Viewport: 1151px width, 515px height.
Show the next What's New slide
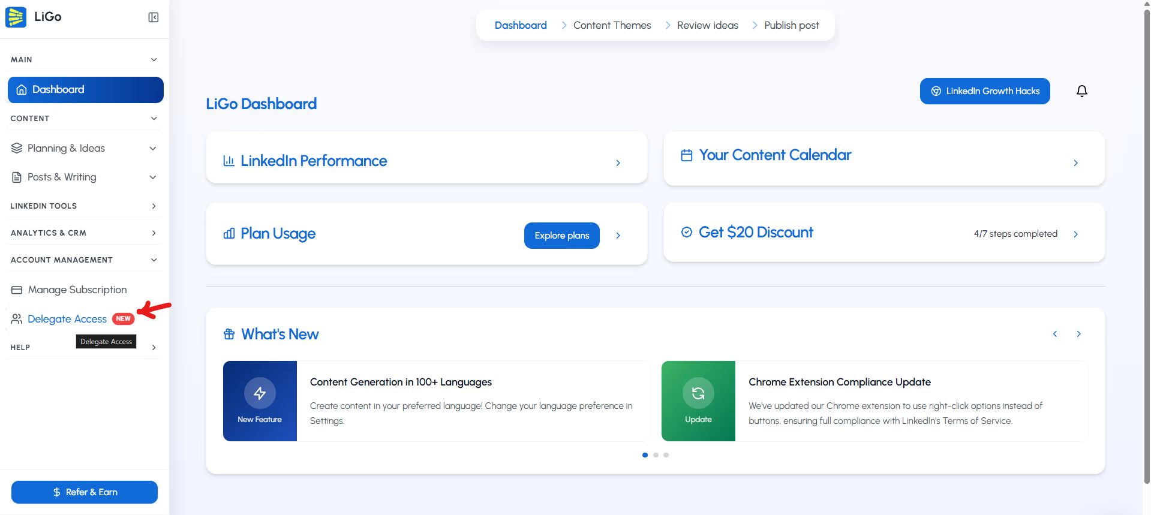coord(1078,334)
